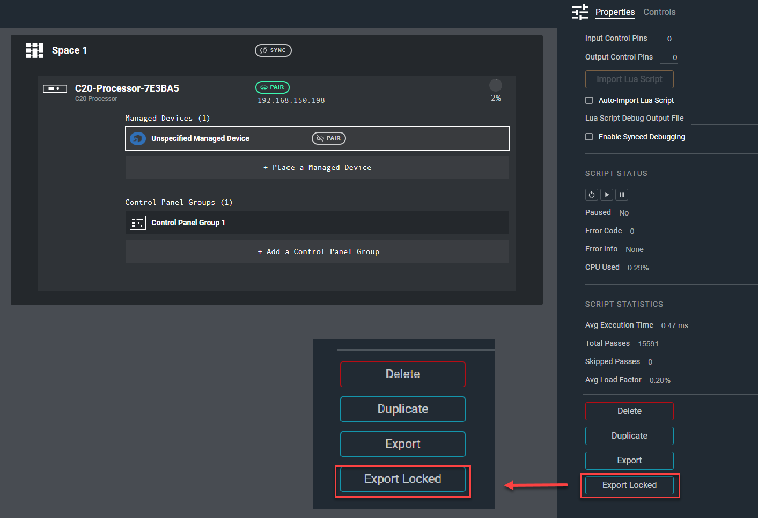Click the CPU Used value 0.29%

[638, 268]
